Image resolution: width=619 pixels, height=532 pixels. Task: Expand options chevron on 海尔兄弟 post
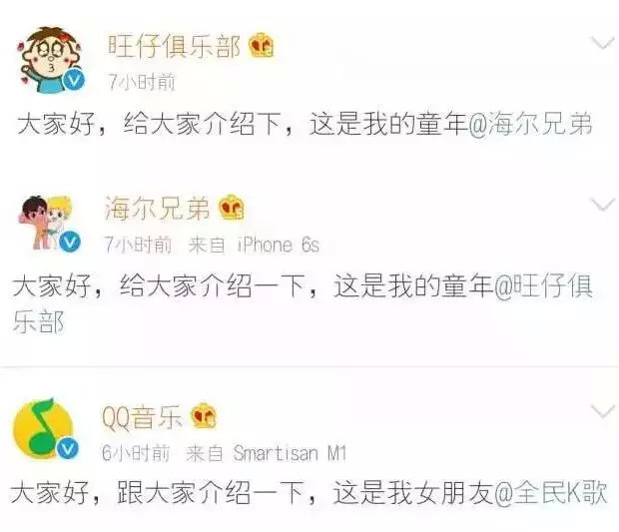602,204
